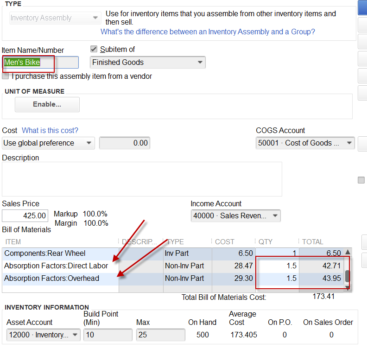Open the COGS Account dropdown
The width and height of the screenshot is (367, 355).
pos(305,143)
